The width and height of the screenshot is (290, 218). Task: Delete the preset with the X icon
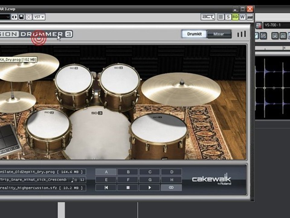[x=29, y=17]
